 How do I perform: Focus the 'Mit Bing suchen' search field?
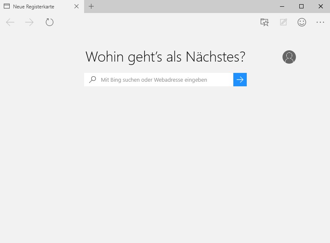pyautogui.click(x=164, y=80)
